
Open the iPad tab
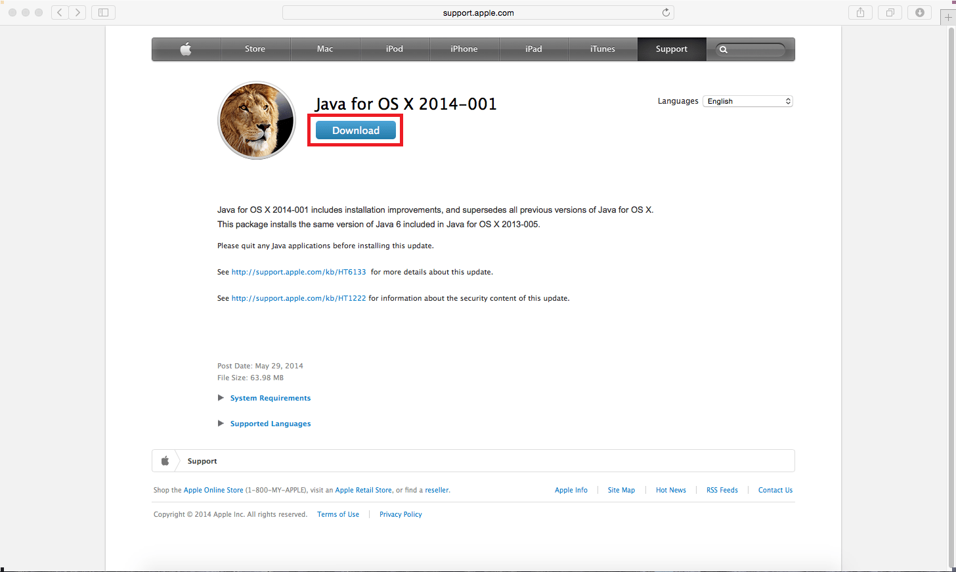click(534, 49)
